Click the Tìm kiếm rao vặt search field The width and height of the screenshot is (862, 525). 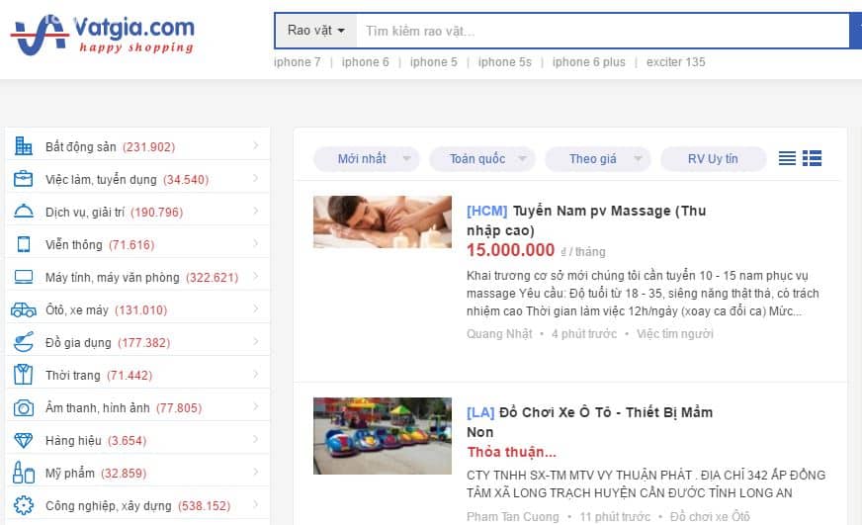603,31
